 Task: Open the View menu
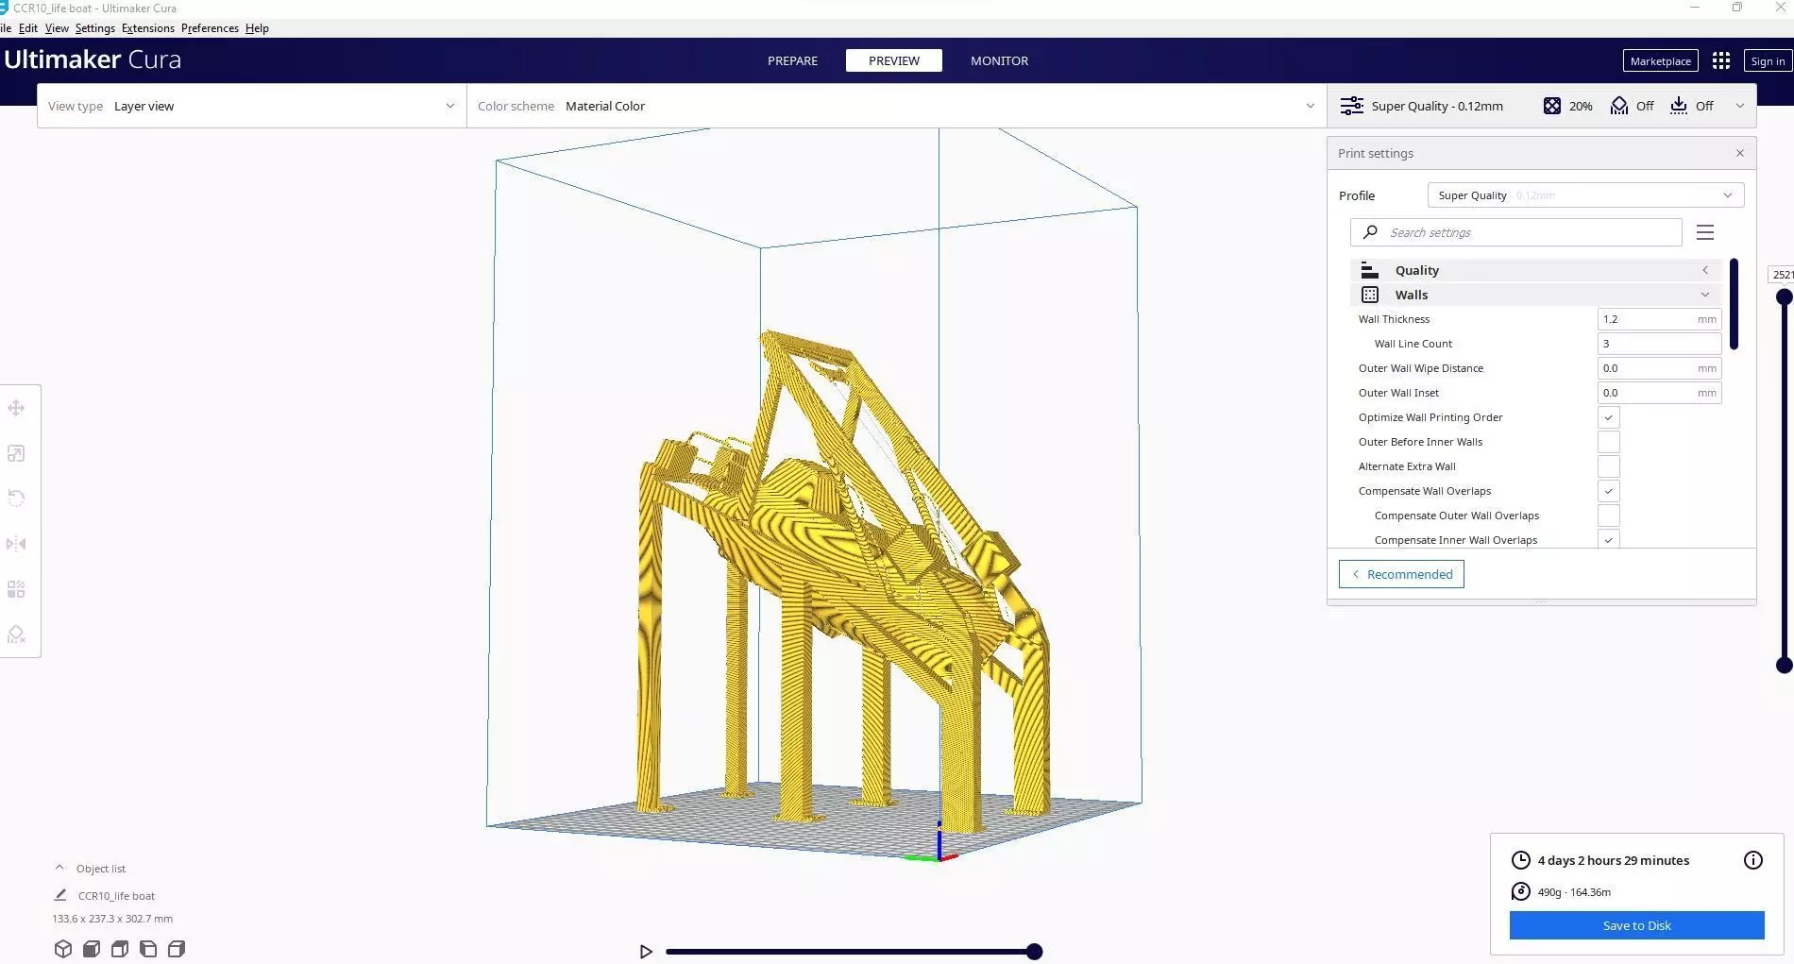tap(57, 28)
